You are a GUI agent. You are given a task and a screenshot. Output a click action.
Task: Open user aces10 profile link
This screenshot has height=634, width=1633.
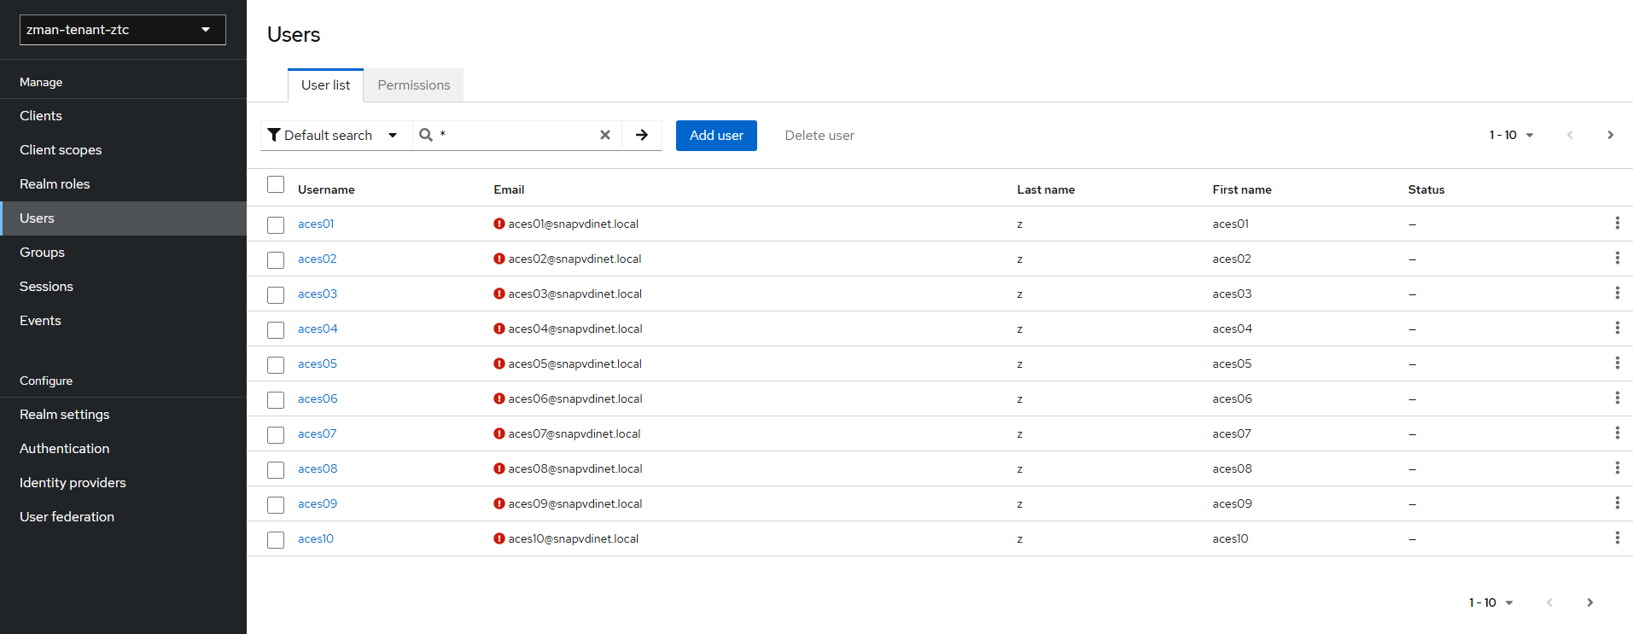[x=316, y=538]
